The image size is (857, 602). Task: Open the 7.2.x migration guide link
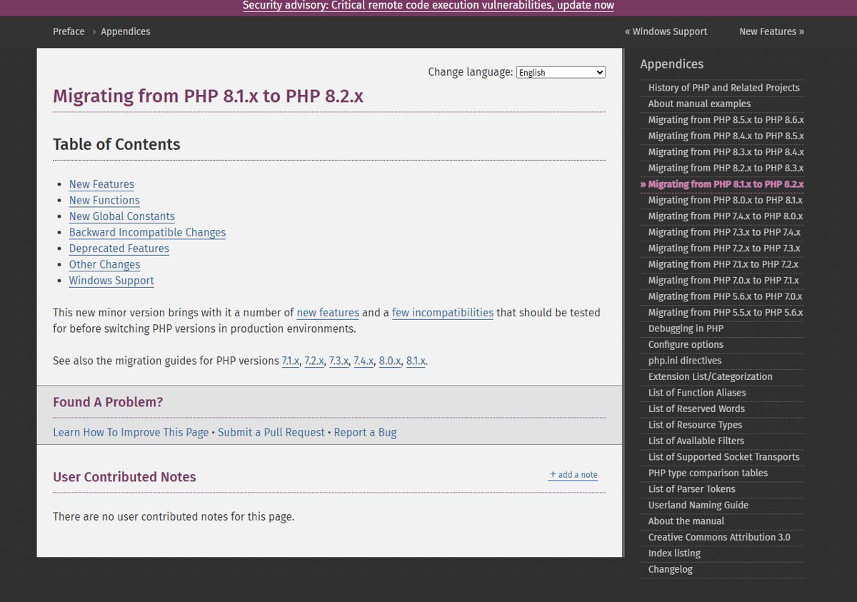point(314,361)
